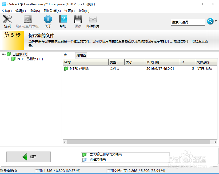Open Mail recovery (邮件恢复) envelope icon
The height and width of the screenshot is (174, 219).
[x=93, y=19]
